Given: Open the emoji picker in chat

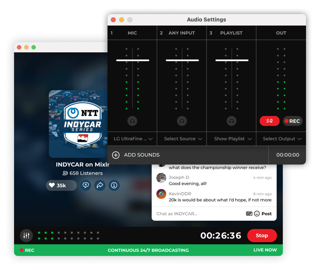Looking at the screenshot, I should (x=257, y=214).
